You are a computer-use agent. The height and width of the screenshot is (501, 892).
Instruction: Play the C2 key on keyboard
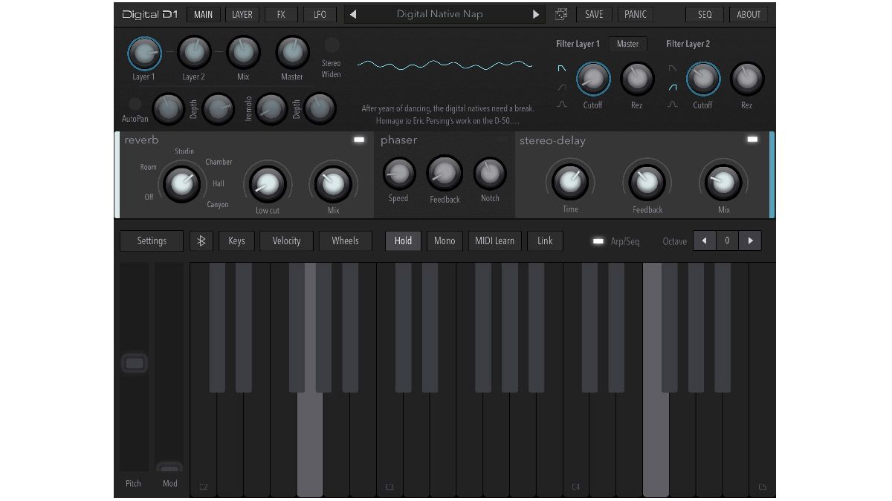(x=203, y=445)
